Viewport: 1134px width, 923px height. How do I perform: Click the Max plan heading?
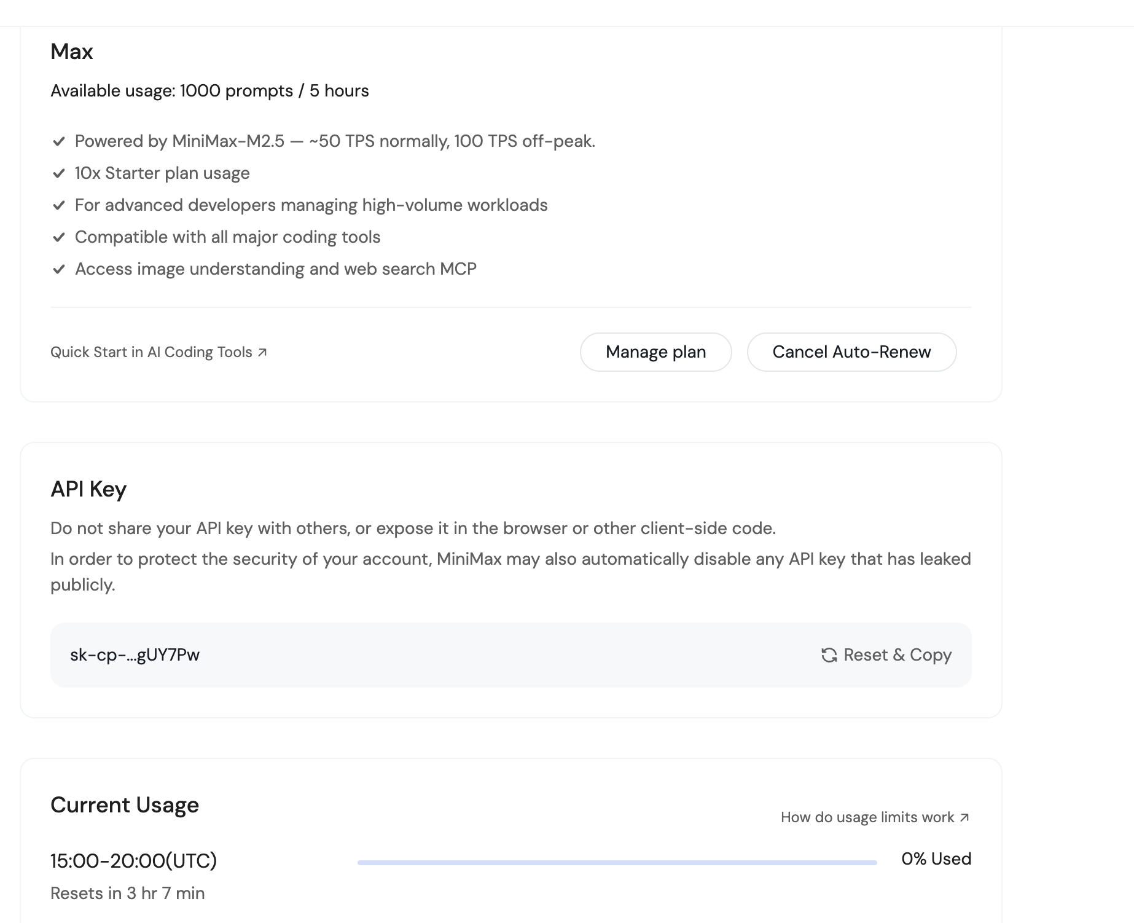click(x=72, y=52)
